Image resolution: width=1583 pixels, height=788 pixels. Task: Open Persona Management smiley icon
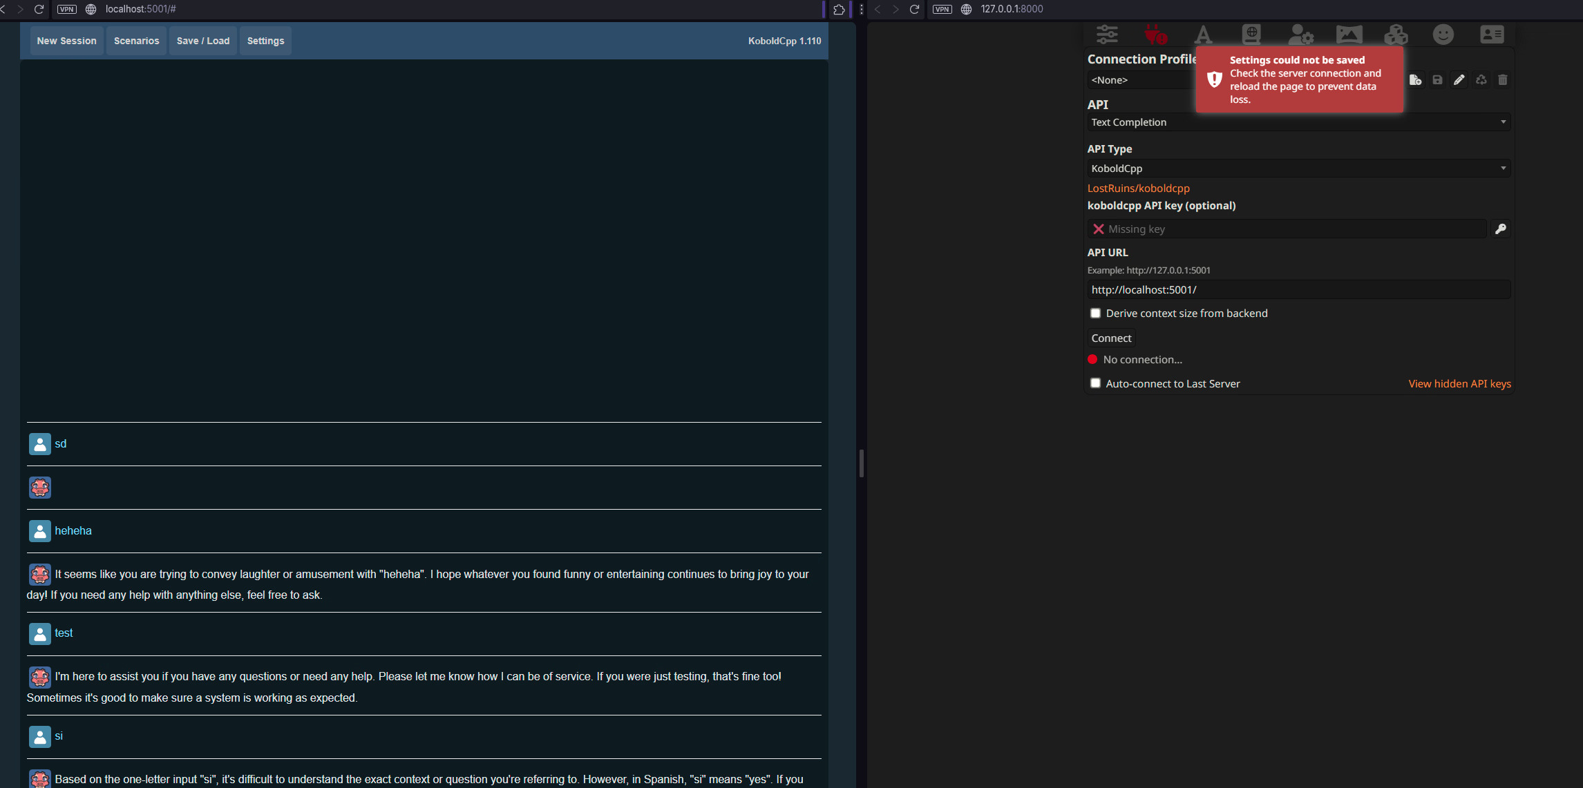(1443, 34)
